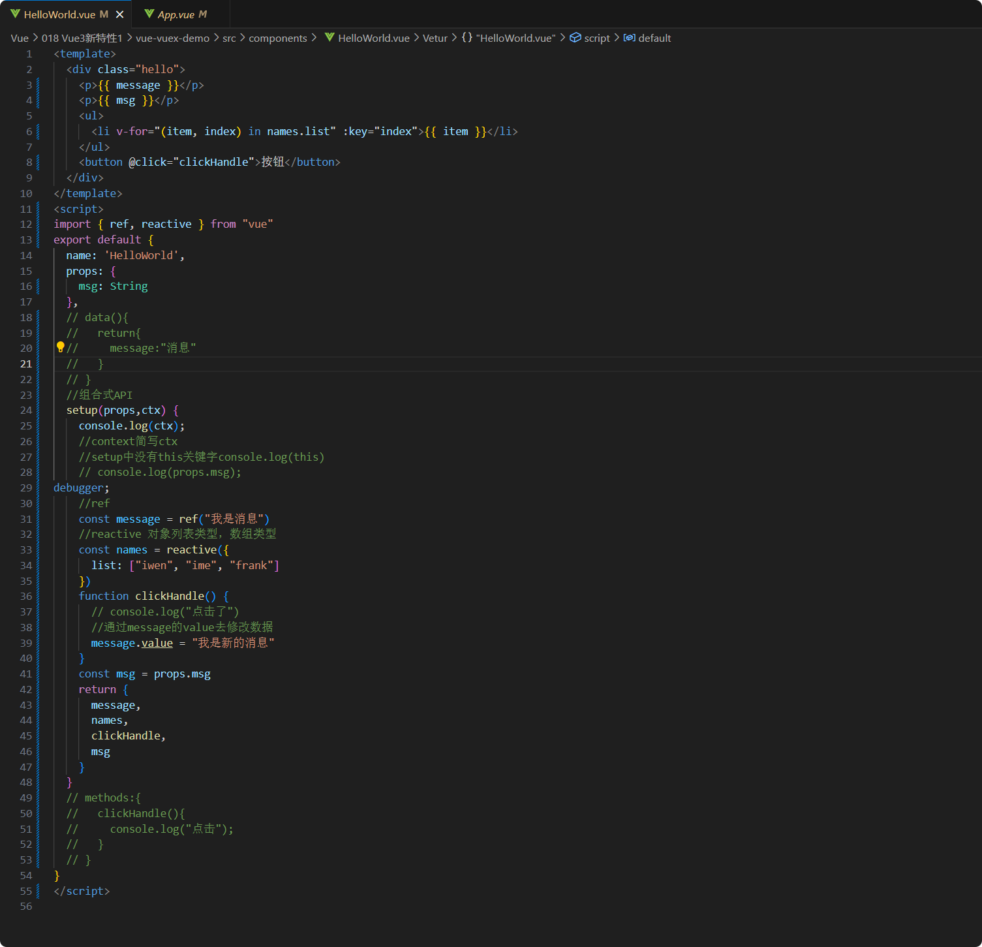Click the 'Vetur' breadcrumb segment
Screen dimensions: 982x947
click(x=435, y=39)
